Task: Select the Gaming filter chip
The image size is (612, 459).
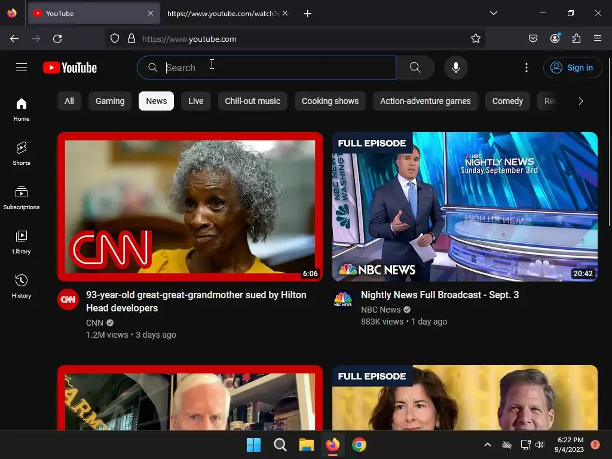Action: (110, 101)
